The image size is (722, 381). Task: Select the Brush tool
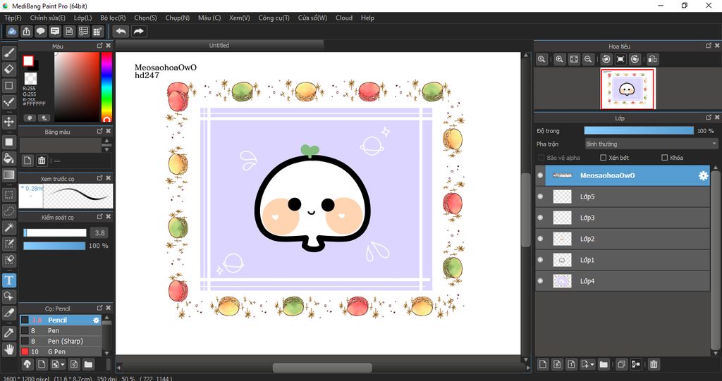[x=8, y=53]
